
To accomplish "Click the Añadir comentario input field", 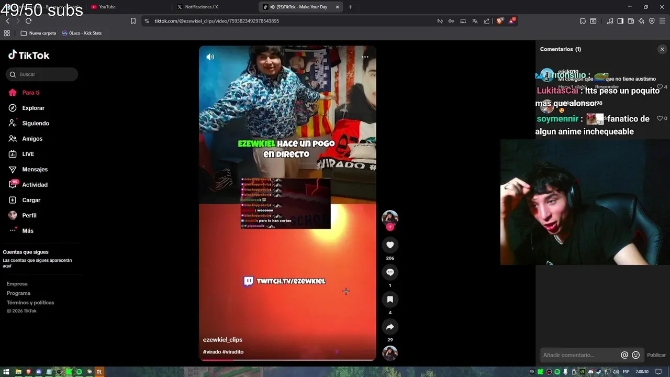I will [x=579, y=355].
